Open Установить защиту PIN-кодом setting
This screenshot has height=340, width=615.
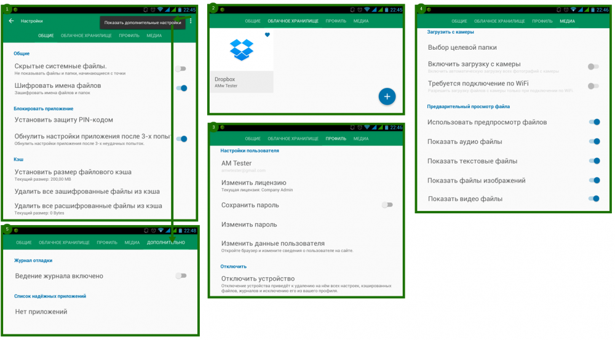63,120
